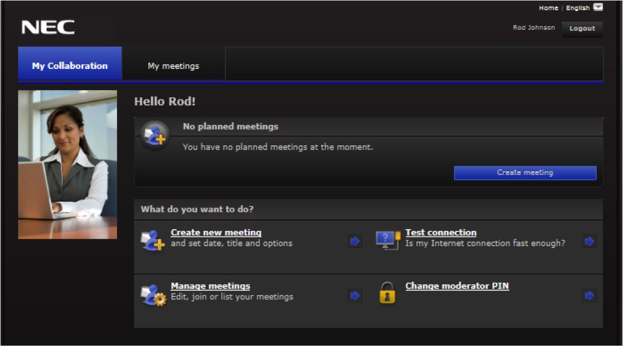This screenshot has height=346, width=623.
Task: Select the My Collaboration tab
Action: pos(70,66)
